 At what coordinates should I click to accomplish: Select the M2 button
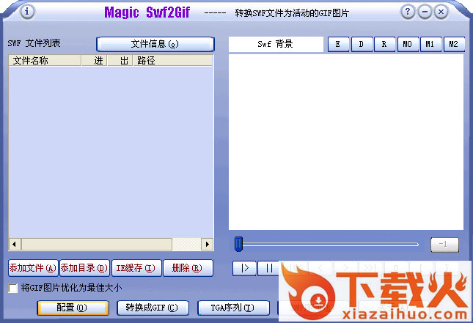(454, 44)
